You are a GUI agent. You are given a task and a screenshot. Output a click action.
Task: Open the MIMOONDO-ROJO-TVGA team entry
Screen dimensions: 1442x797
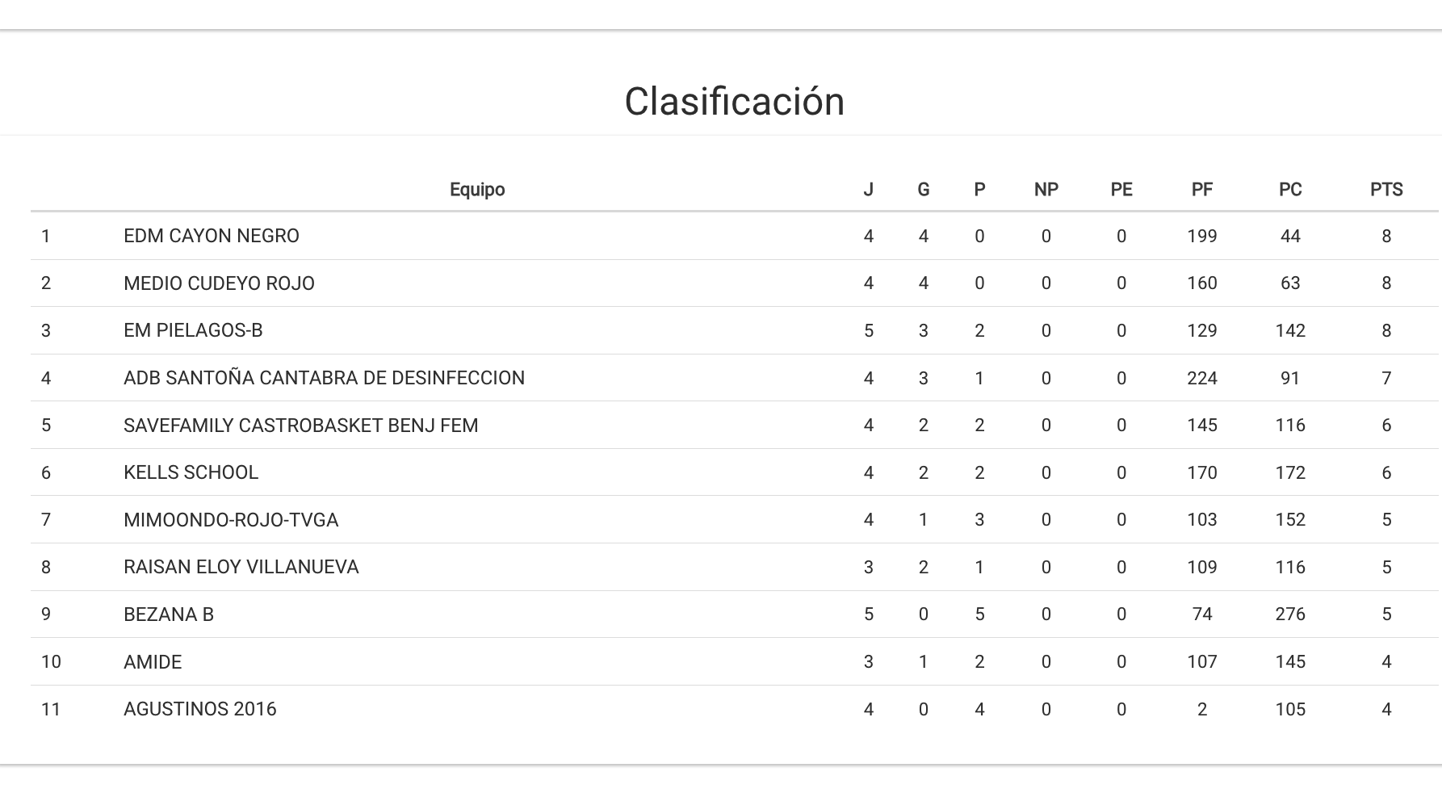pyautogui.click(x=231, y=520)
